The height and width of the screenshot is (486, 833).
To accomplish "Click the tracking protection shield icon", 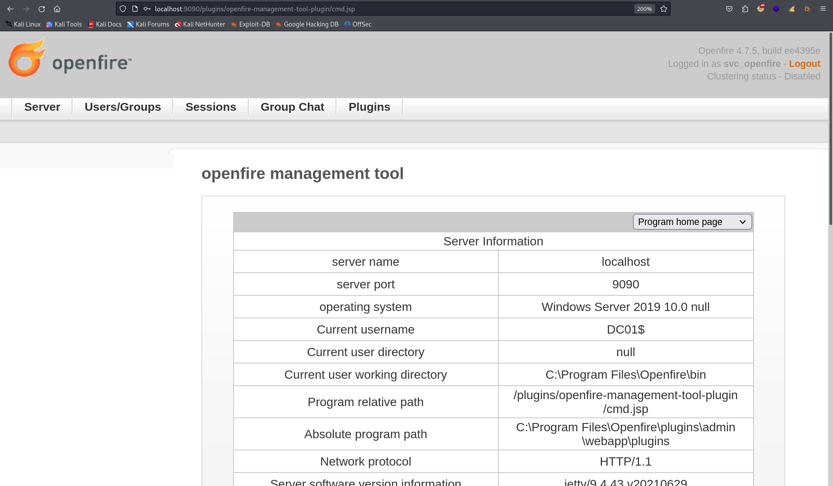I will pos(123,9).
